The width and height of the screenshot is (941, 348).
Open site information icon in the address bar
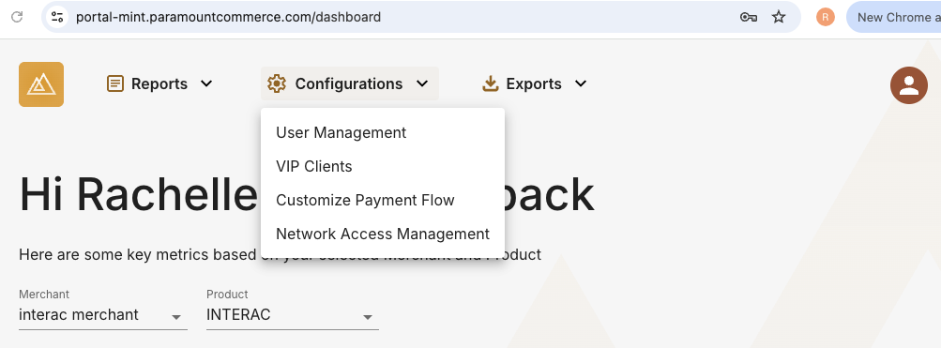[x=57, y=17]
